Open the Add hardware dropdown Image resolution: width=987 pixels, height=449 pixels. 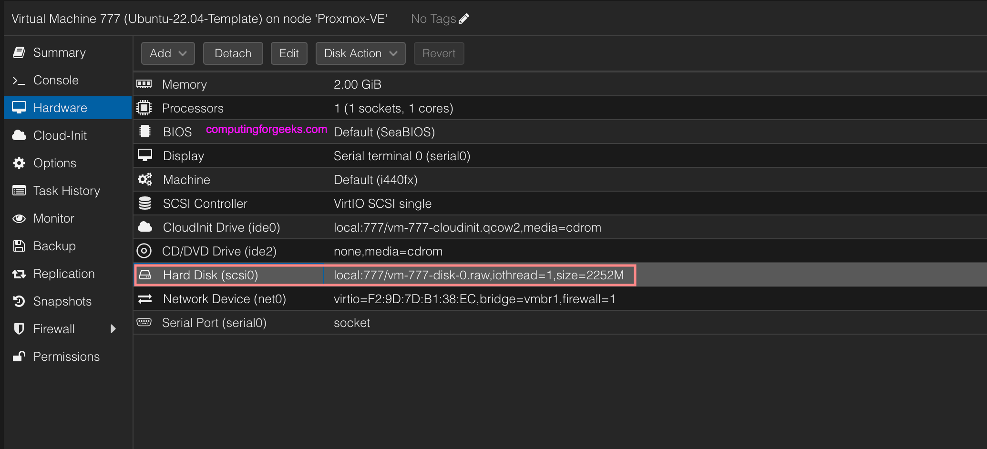point(168,53)
